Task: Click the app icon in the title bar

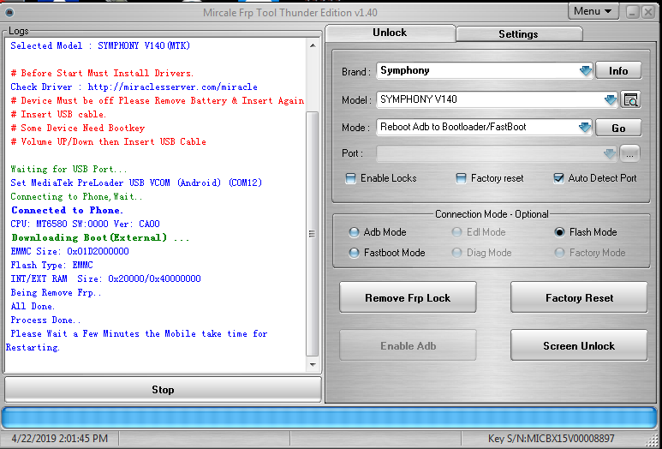Action: tap(9, 13)
